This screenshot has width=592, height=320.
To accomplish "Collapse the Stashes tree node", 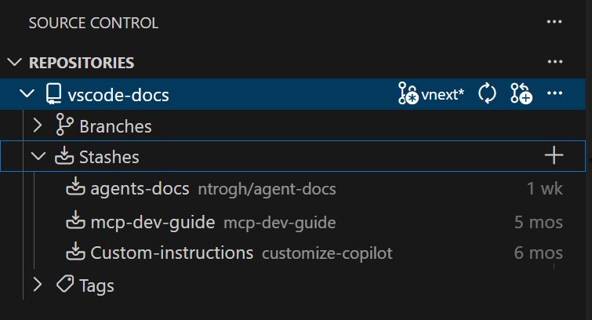I will point(38,157).
